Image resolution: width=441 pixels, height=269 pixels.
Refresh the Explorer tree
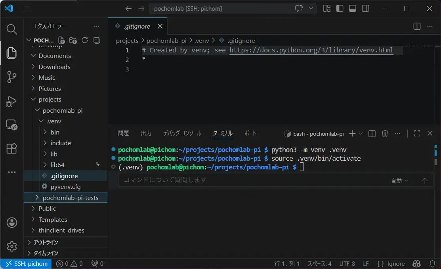85,40
